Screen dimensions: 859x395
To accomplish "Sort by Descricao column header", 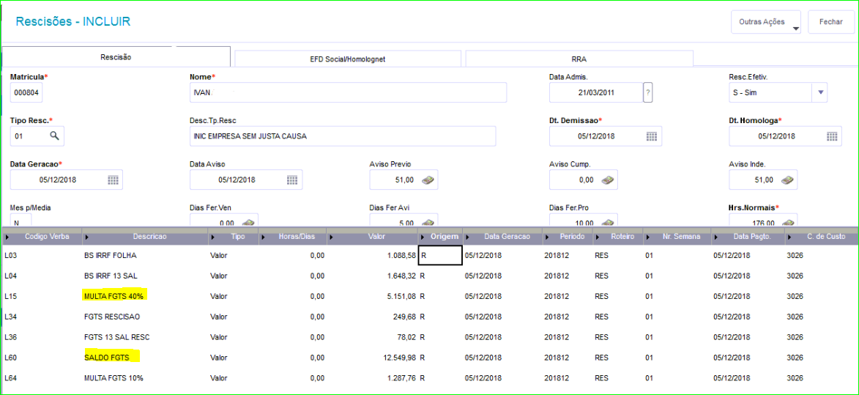I will pos(145,236).
